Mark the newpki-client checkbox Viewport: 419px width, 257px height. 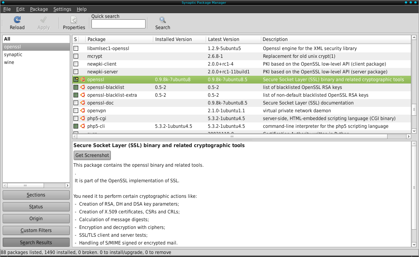pyautogui.click(x=76, y=64)
